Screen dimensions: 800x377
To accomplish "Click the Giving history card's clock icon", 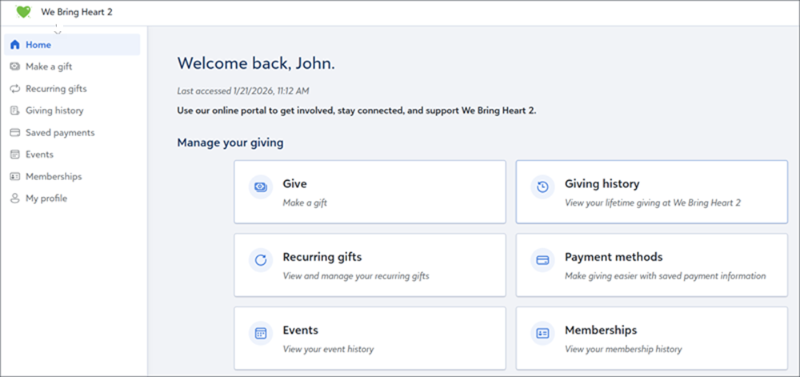I will (543, 186).
